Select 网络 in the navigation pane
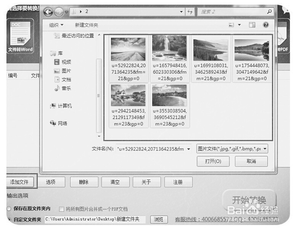 pyautogui.click(x=58, y=123)
